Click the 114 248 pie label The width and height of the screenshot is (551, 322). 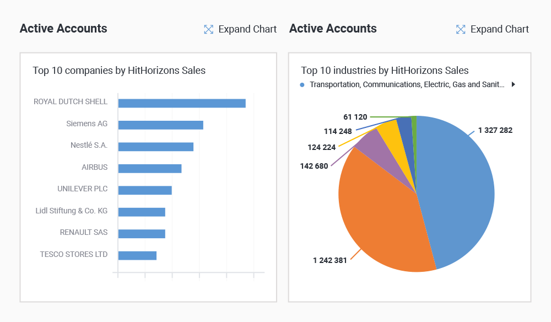click(x=338, y=131)
